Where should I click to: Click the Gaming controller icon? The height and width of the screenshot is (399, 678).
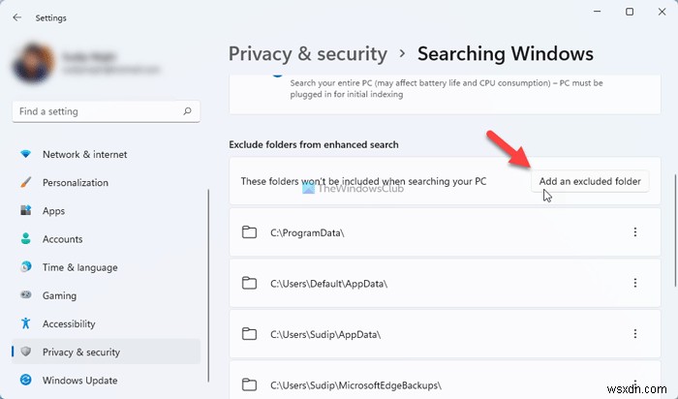25,295
